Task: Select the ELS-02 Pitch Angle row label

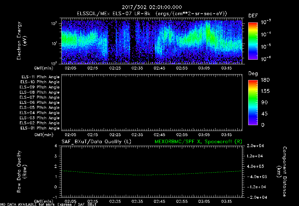Action: [40, 123]
